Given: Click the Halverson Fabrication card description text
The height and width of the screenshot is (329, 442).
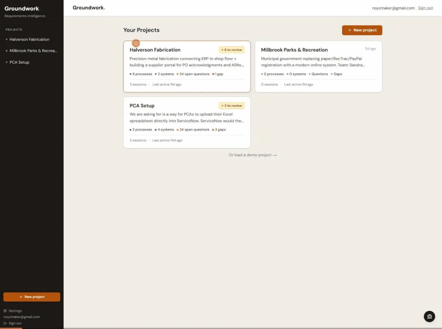Looking at the screenshot, I should (x=187, y=62).
